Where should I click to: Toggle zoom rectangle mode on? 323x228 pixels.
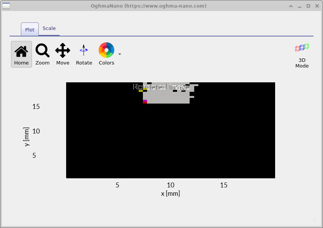tap(42, 49)
